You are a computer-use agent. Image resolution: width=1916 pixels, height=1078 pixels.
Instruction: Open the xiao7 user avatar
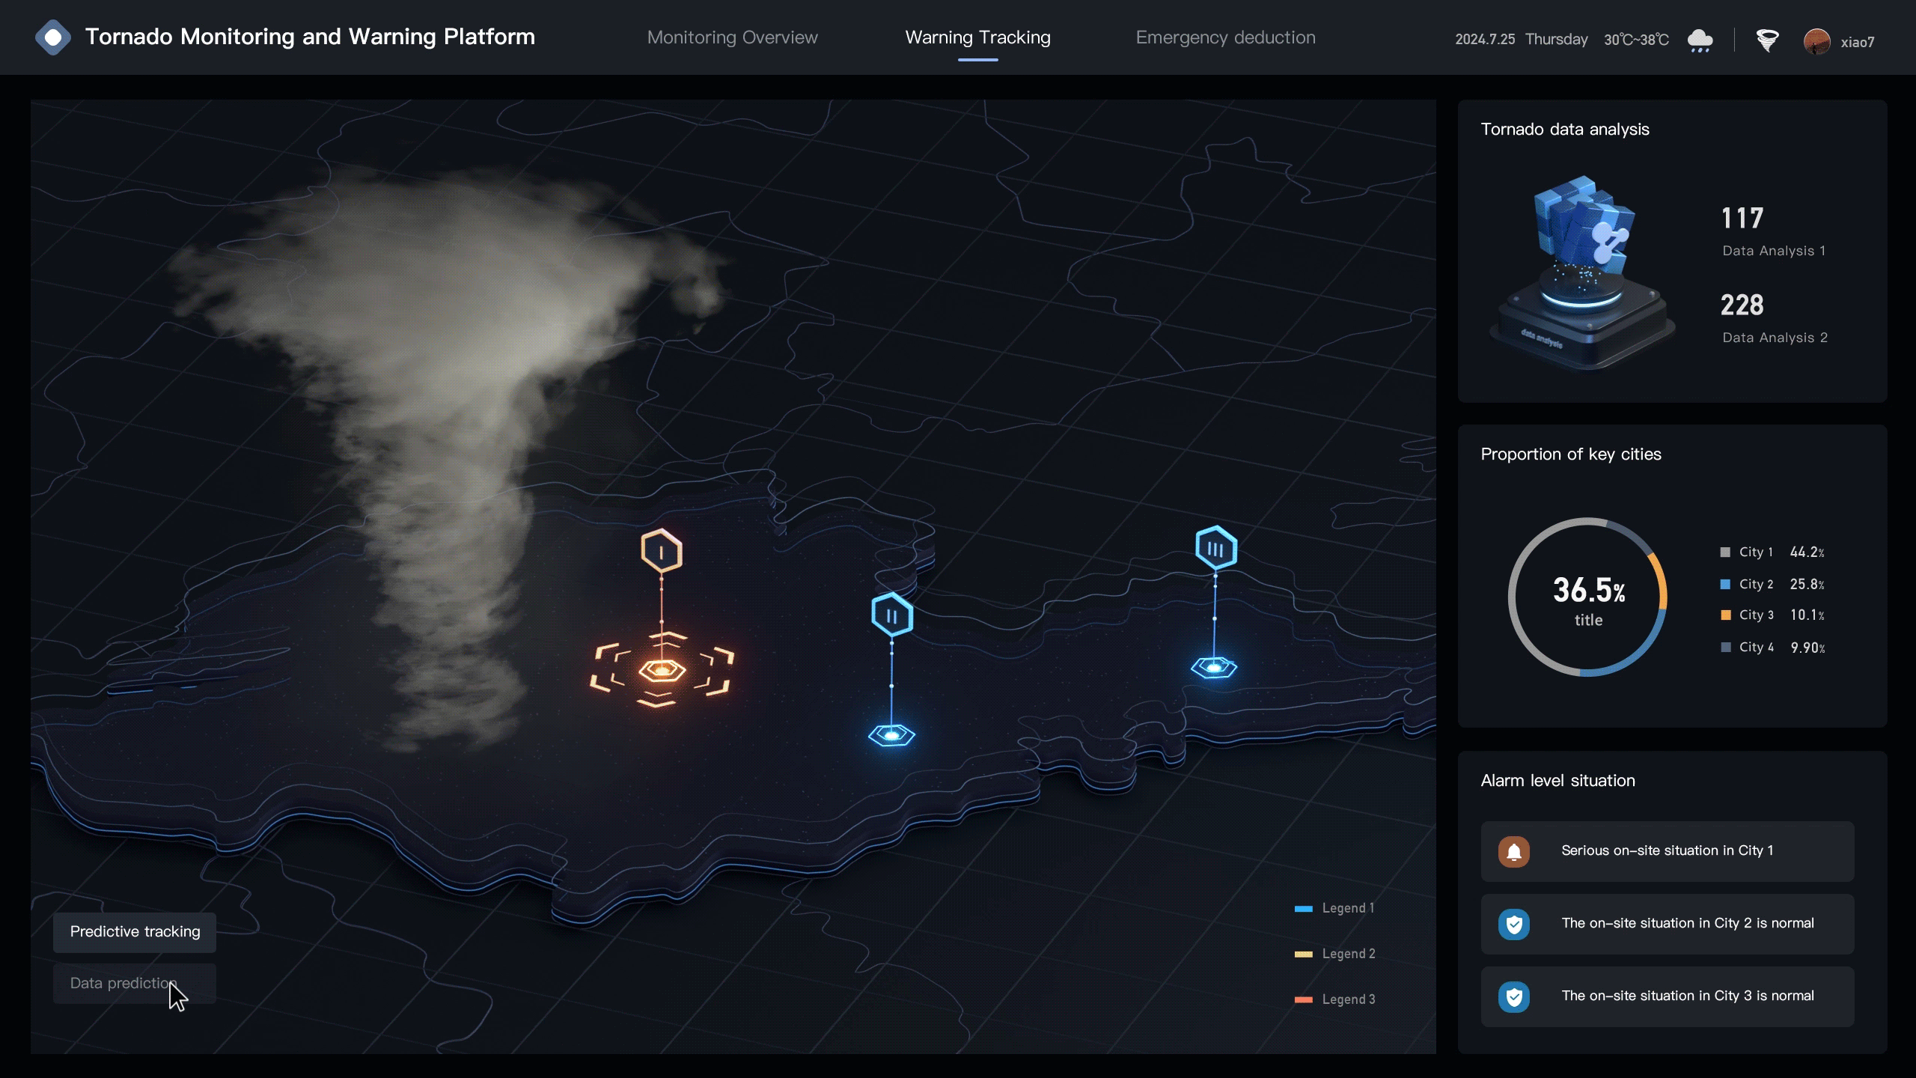tap(1816, 41)
